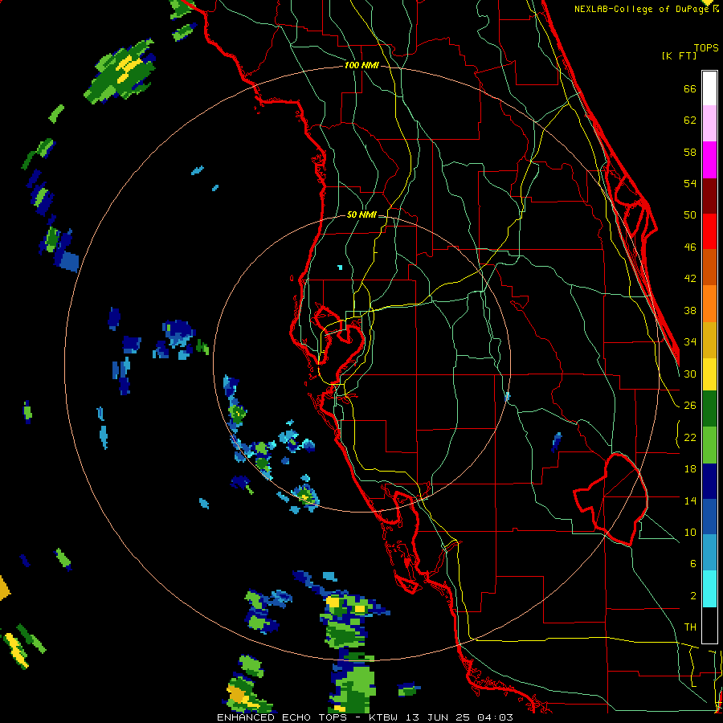This screenshot has width=723, height=723.
Task: Click the 18 legend value
Action: (x=690, y=469)
